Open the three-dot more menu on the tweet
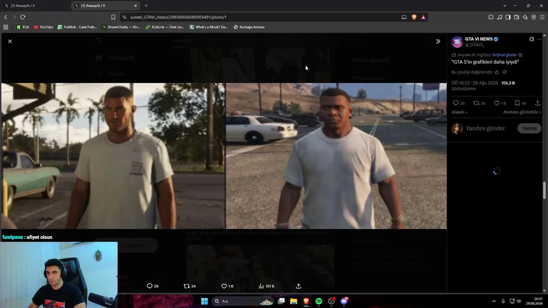548x308 pixels. click(539, 39)
